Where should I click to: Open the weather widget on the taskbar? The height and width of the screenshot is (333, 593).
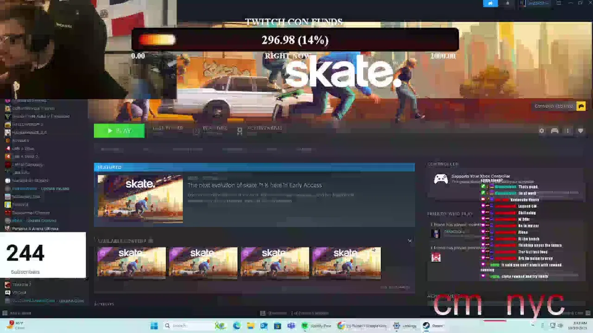16,325
